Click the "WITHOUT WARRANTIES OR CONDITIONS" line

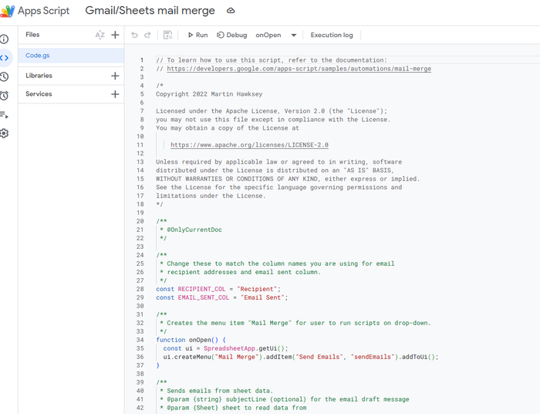pos(288,179)
